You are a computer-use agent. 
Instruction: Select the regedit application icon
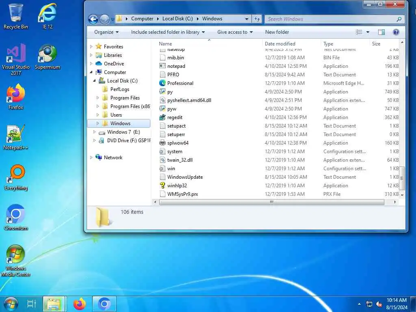(x=162, y=117)
